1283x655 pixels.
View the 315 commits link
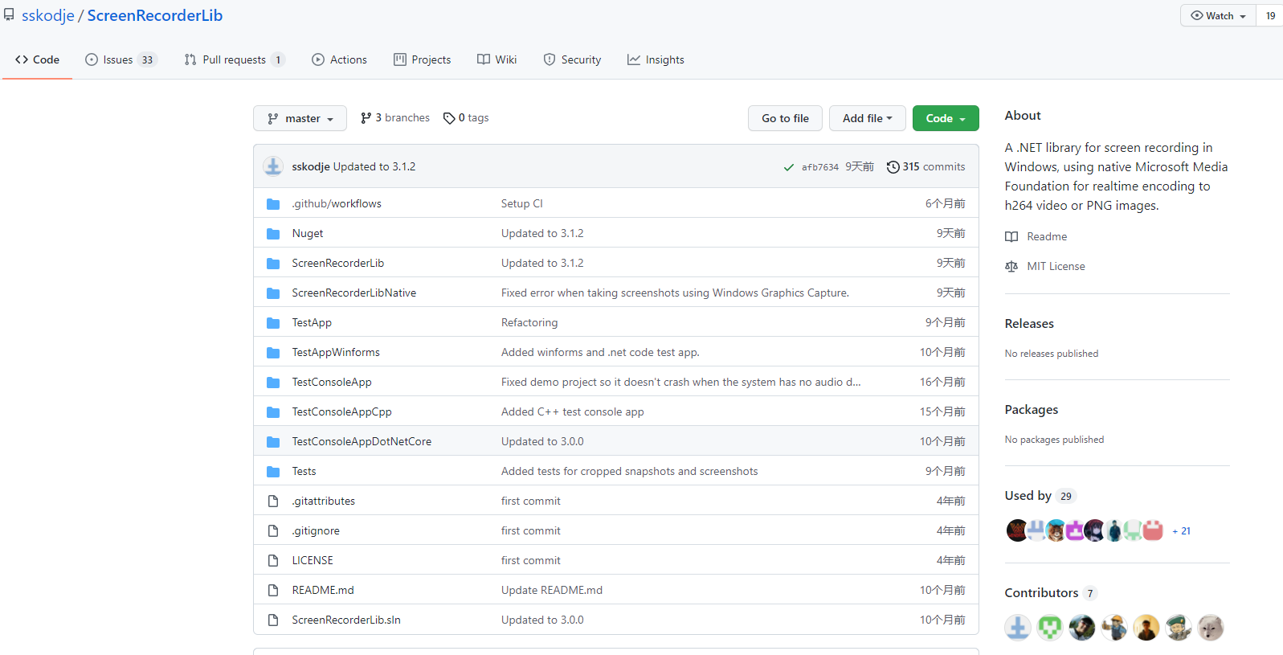click(x=925, y=167)
